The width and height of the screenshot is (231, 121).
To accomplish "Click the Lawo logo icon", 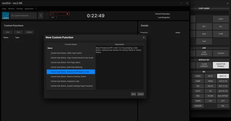I will pyautogui.click(x=5, y=16).
